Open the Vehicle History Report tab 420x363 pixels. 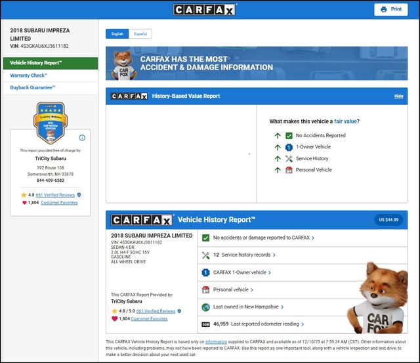pyautogui.click(x=36, y=63)
